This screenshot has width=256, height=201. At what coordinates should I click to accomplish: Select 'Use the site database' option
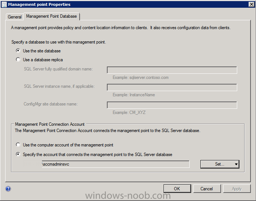18,51
